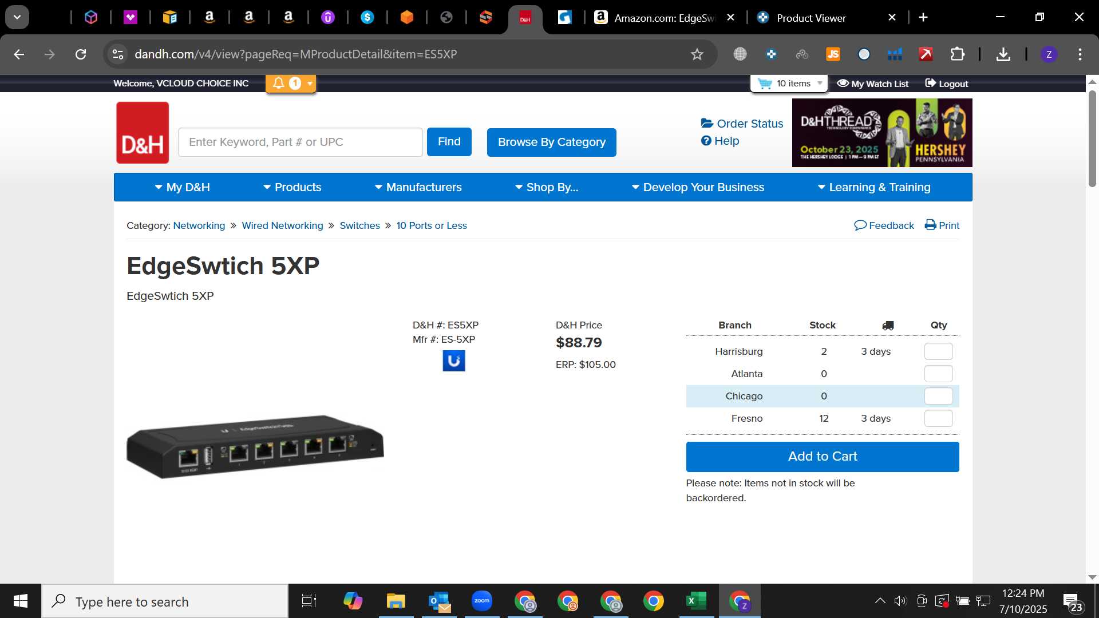This screenshot has height=618, width=1099.
Task: Print this product page
Action: [942, 225]
